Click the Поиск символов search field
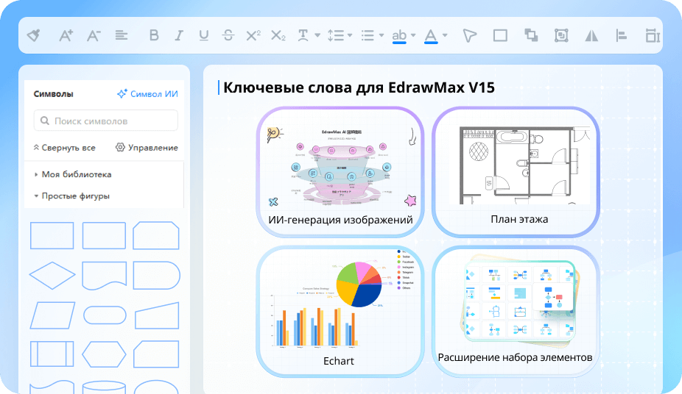The width and height of the screenshot is (682, 394). (x=106, y=121)
